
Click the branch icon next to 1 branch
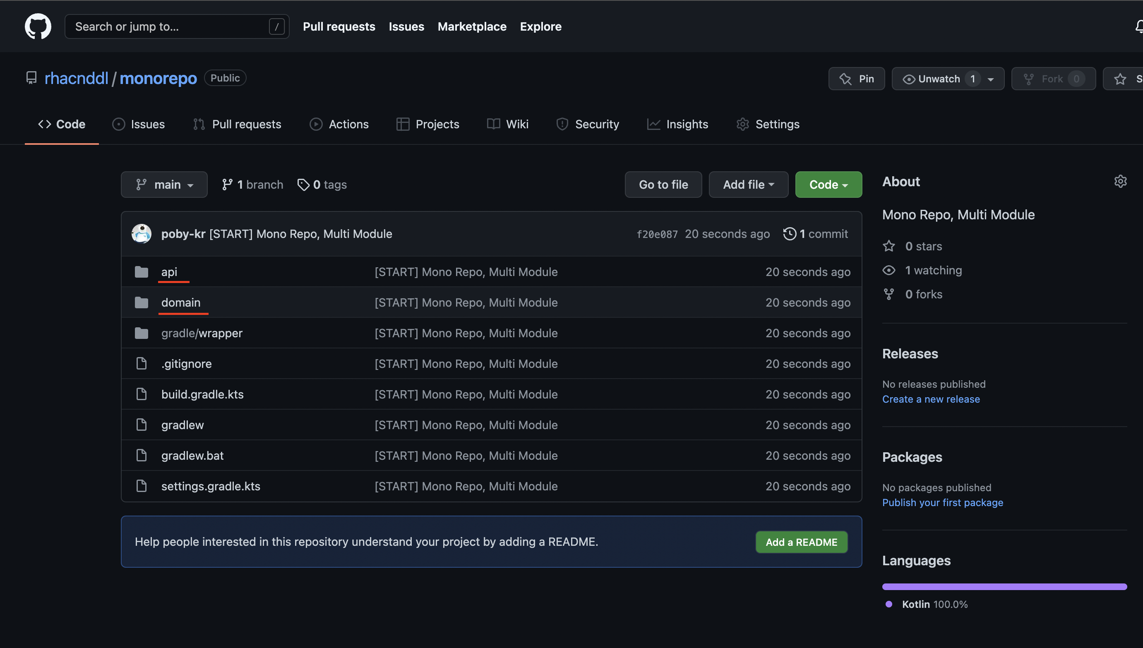[x=228, y=184]
